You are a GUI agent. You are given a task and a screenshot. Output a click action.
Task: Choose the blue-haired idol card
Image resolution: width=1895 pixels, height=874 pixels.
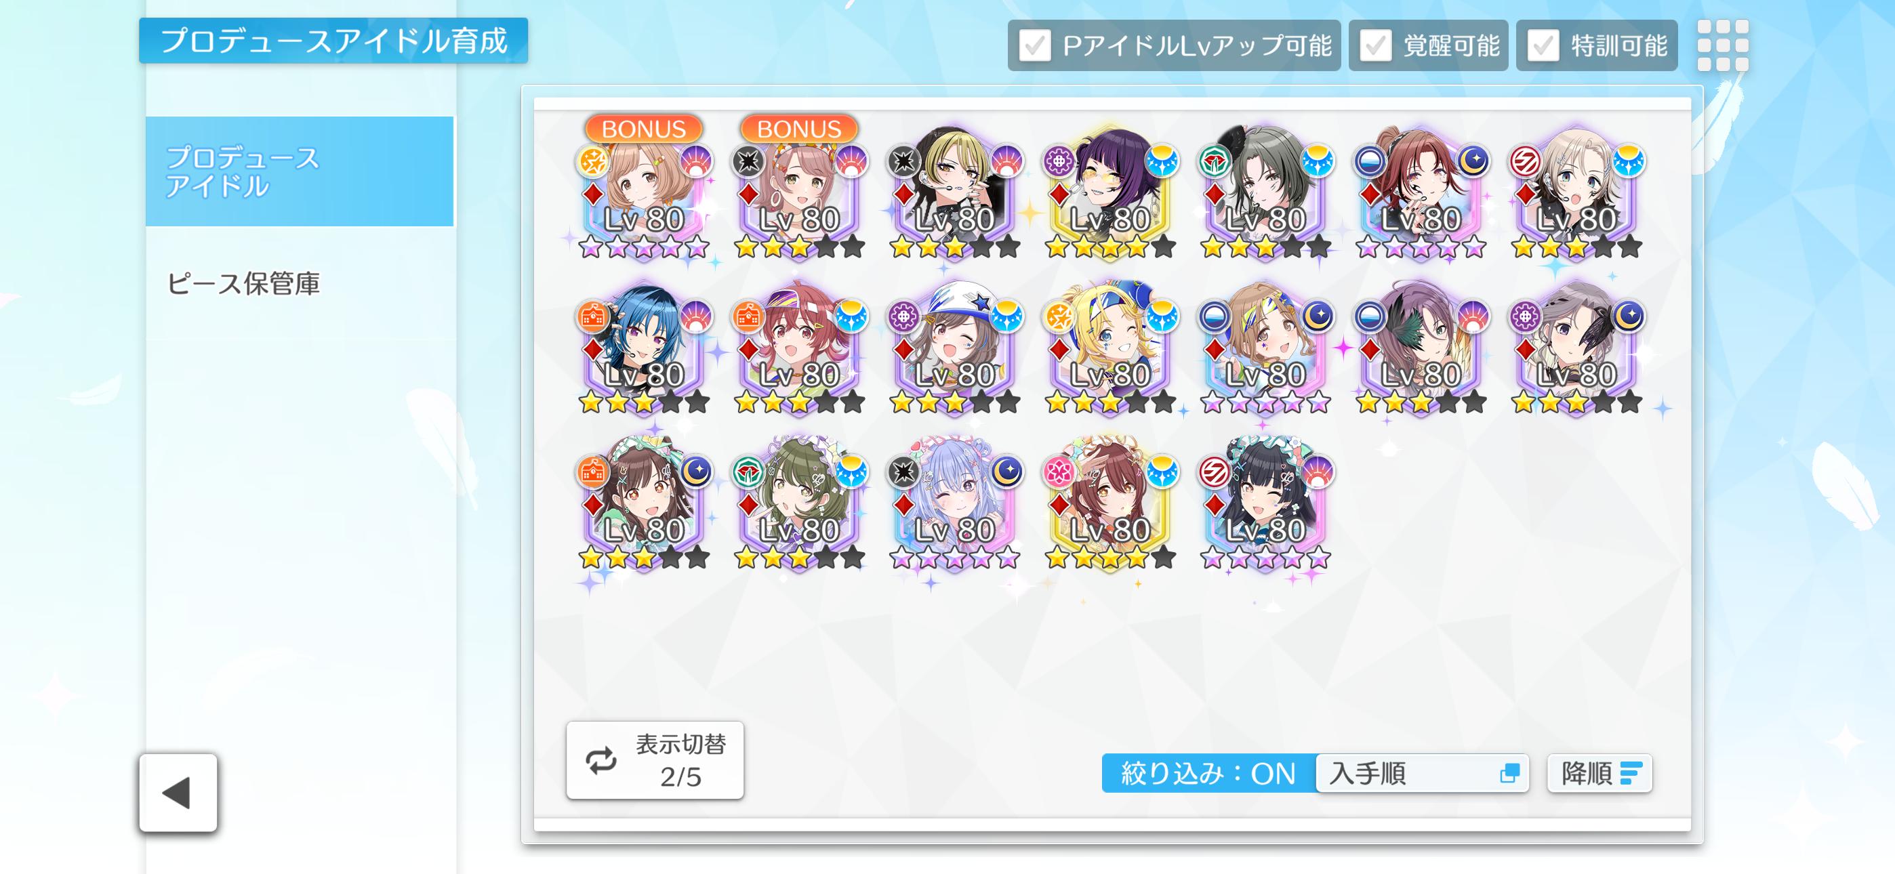(644, 349)
